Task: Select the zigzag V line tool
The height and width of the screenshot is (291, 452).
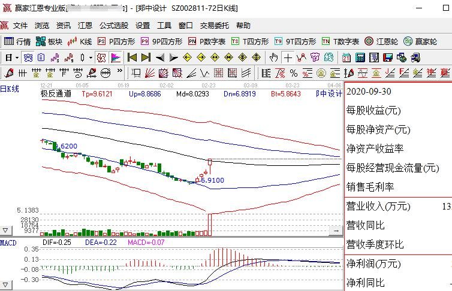Action: [204, 73]
